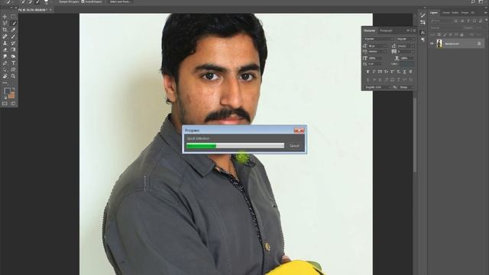489x275 pixels.
Task: Click the background color swatch
Action: point(11,95)
